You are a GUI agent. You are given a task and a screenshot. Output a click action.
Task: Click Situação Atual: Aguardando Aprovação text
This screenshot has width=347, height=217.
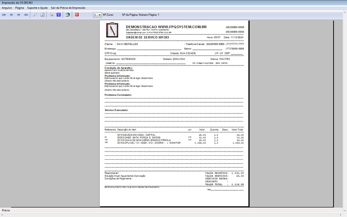125,176
